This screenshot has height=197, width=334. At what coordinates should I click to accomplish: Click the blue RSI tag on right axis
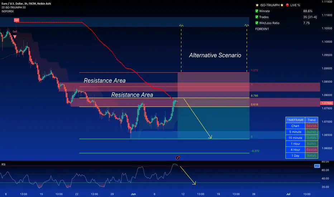tap(317, 166)
